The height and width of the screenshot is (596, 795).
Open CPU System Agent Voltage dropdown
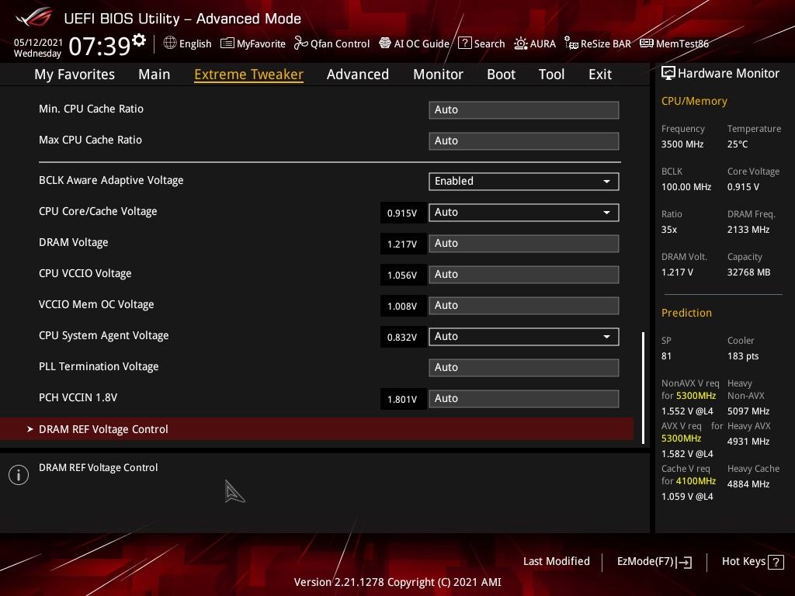tap(524, 337)
